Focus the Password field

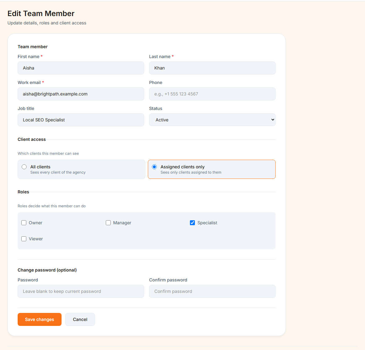coord(81,291)
